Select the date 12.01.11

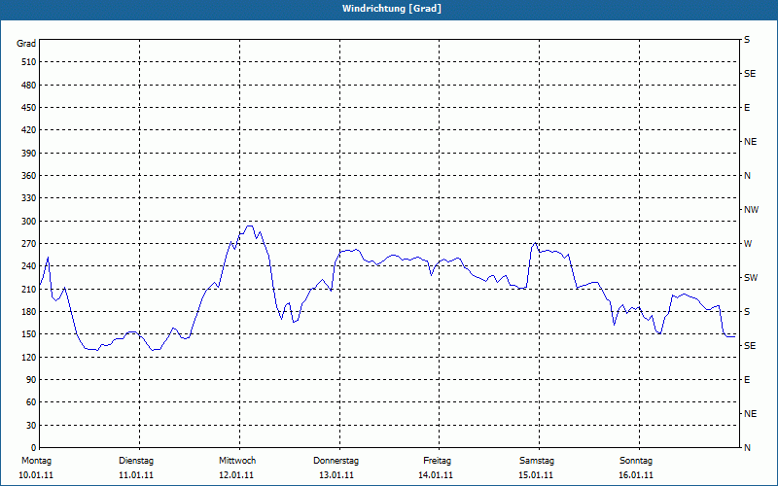tap(236, 475)
